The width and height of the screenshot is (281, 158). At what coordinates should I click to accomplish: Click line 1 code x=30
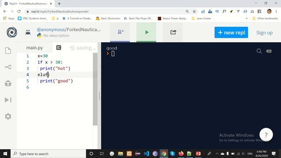point(43,56)
